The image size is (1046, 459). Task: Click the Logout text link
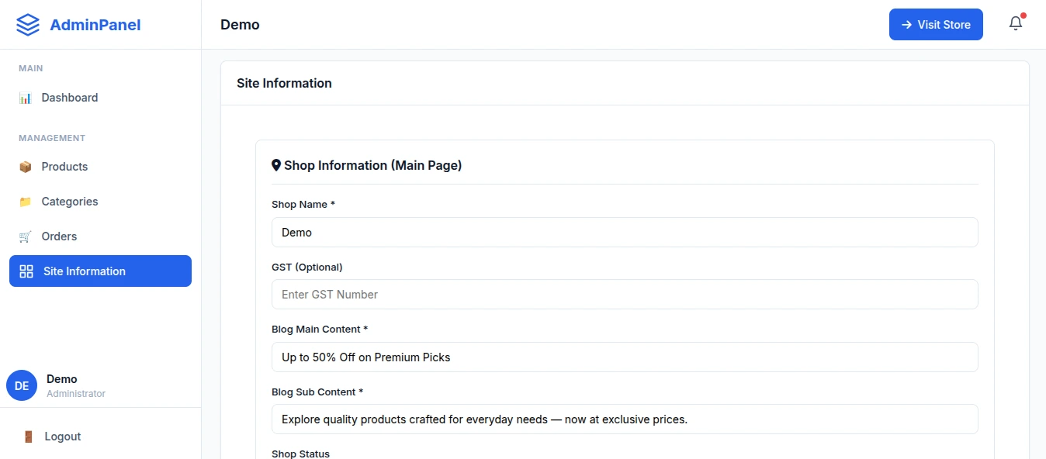click(63, 437)
